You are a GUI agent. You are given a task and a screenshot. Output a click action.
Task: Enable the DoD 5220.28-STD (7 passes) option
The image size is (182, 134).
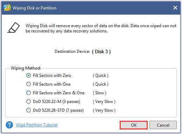pos(28,110)
